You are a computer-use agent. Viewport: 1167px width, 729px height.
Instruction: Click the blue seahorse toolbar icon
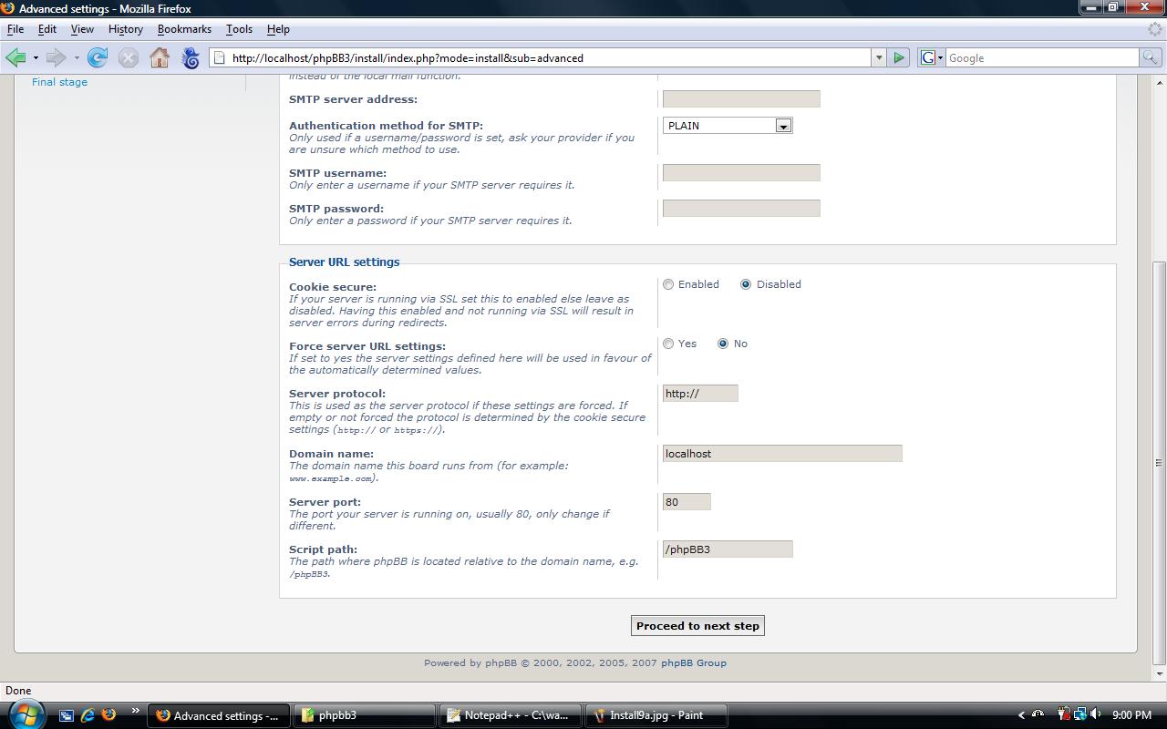(191, 58)
